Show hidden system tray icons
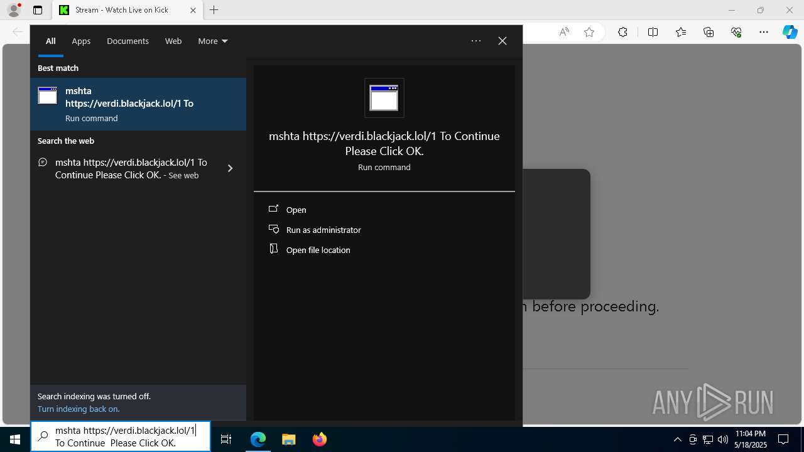804x452 pixels. (x=677, y=439)
